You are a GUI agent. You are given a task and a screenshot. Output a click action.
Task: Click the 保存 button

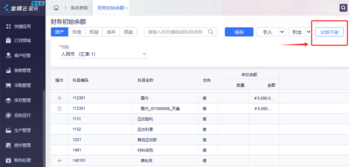(239, 32)
